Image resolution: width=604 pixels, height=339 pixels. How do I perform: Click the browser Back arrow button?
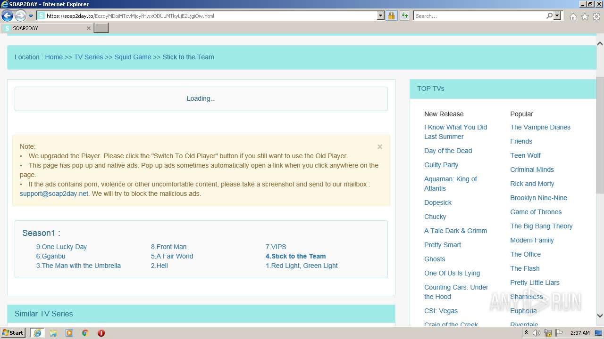pos(7,16)
